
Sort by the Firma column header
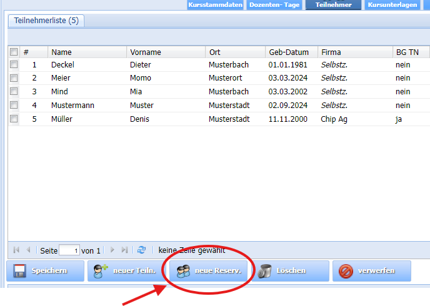tap(331, 52)
